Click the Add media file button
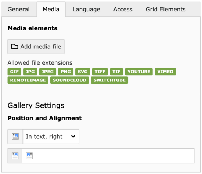The image size is (202, 174). [36, 47]
